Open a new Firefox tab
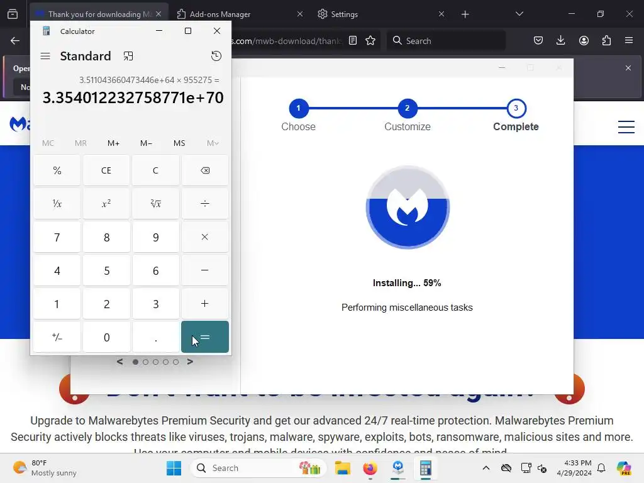This screenshot has height=483, width=644. [465, 14]
